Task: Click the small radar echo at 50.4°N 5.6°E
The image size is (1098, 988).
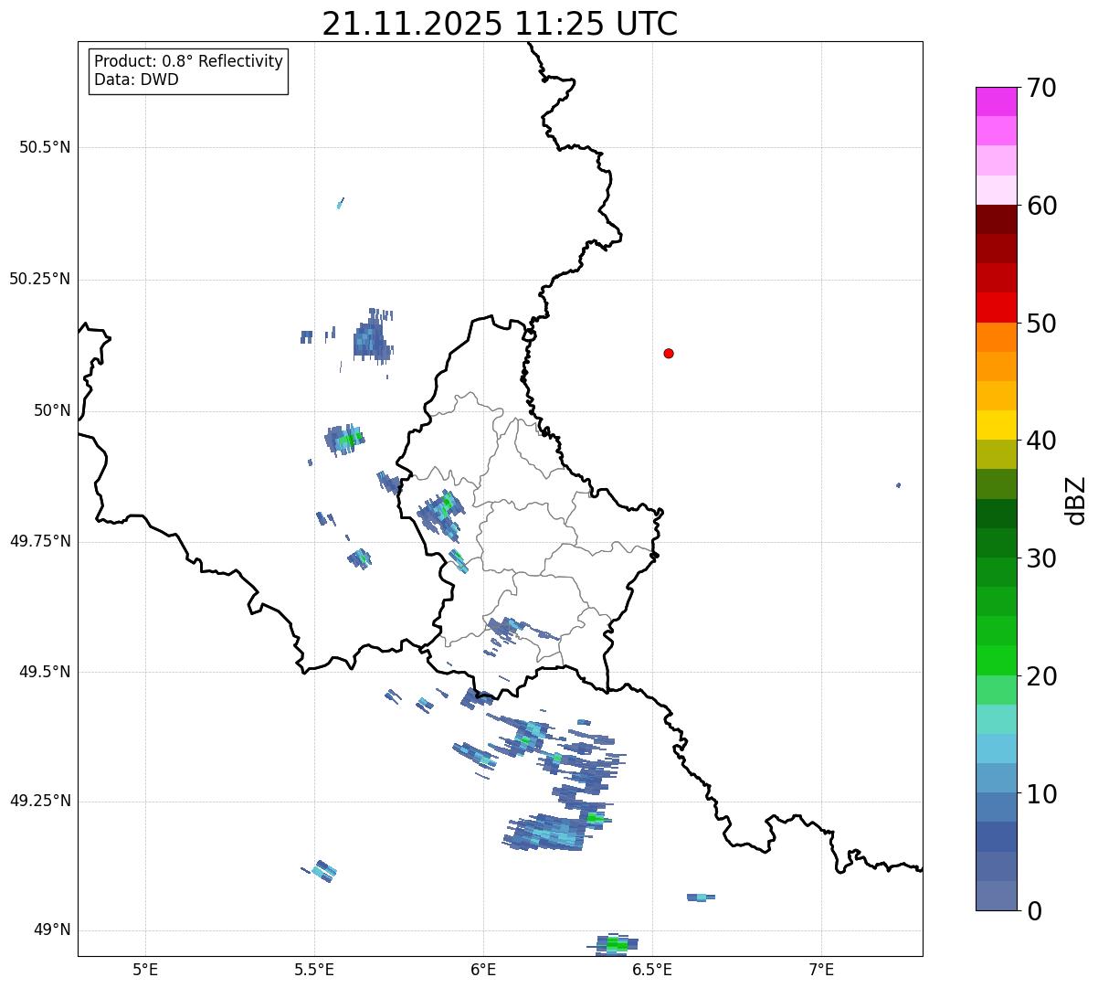Action: (x=341, y=203)
